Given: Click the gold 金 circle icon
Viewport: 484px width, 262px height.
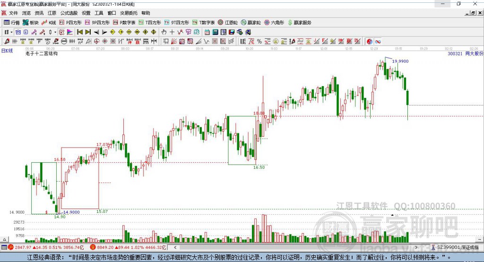Looking at the screenshot, I should [275, 42].
